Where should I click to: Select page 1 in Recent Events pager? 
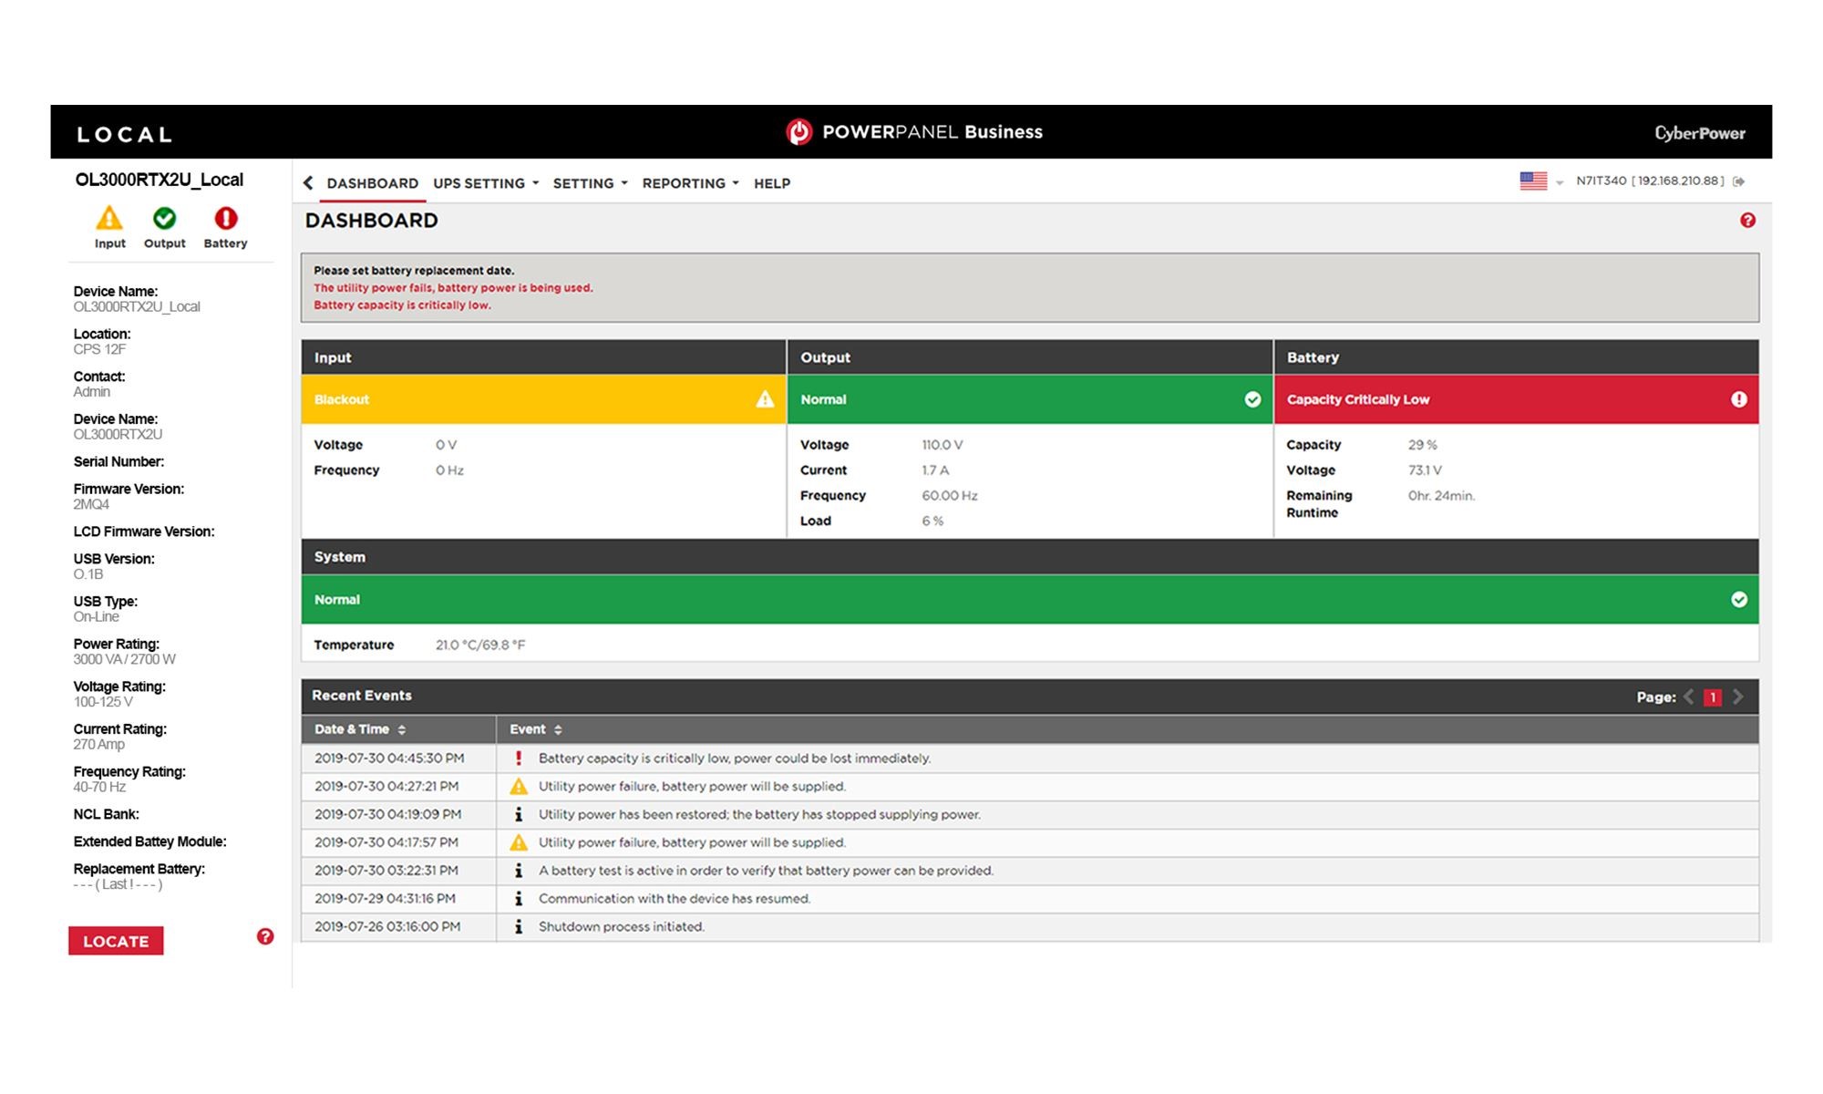tap(1713, 697)
